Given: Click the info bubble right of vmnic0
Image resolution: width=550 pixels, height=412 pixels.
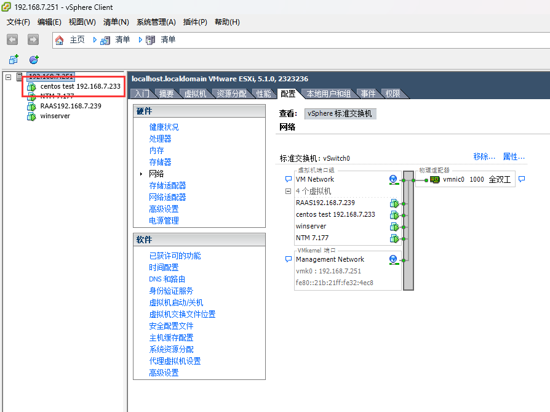Looking at the screenshot, I should (522, 179).
